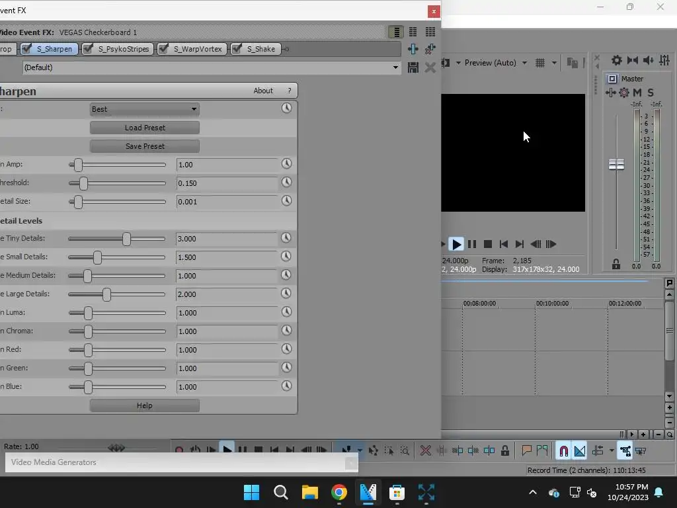Click the plug-in chain button in Video Event FX
This screenshot has width=677, height=508.
(x=413, y=49)
